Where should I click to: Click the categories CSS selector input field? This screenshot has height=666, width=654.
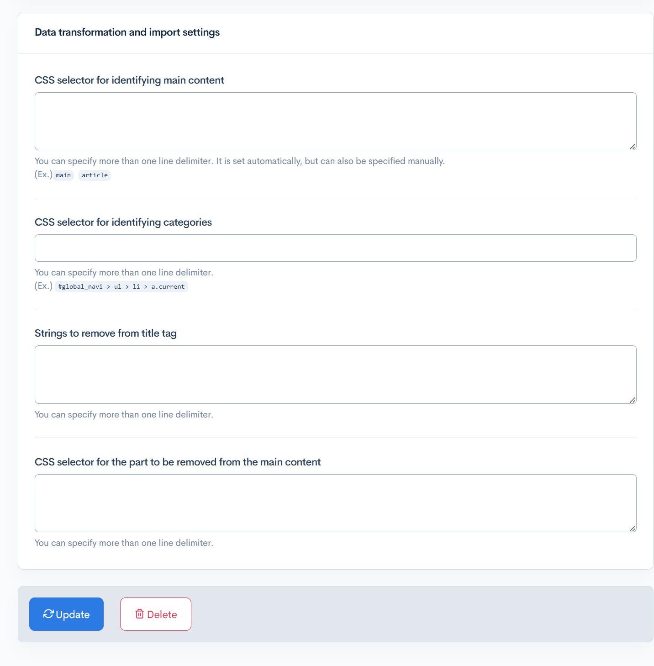point(335,248)
